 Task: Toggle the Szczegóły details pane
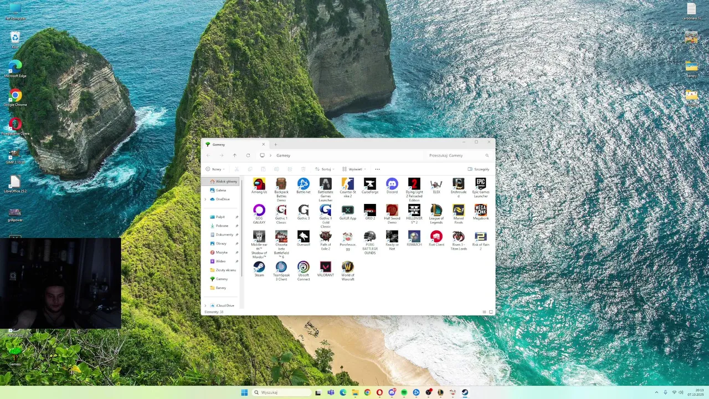pos(479,169)
